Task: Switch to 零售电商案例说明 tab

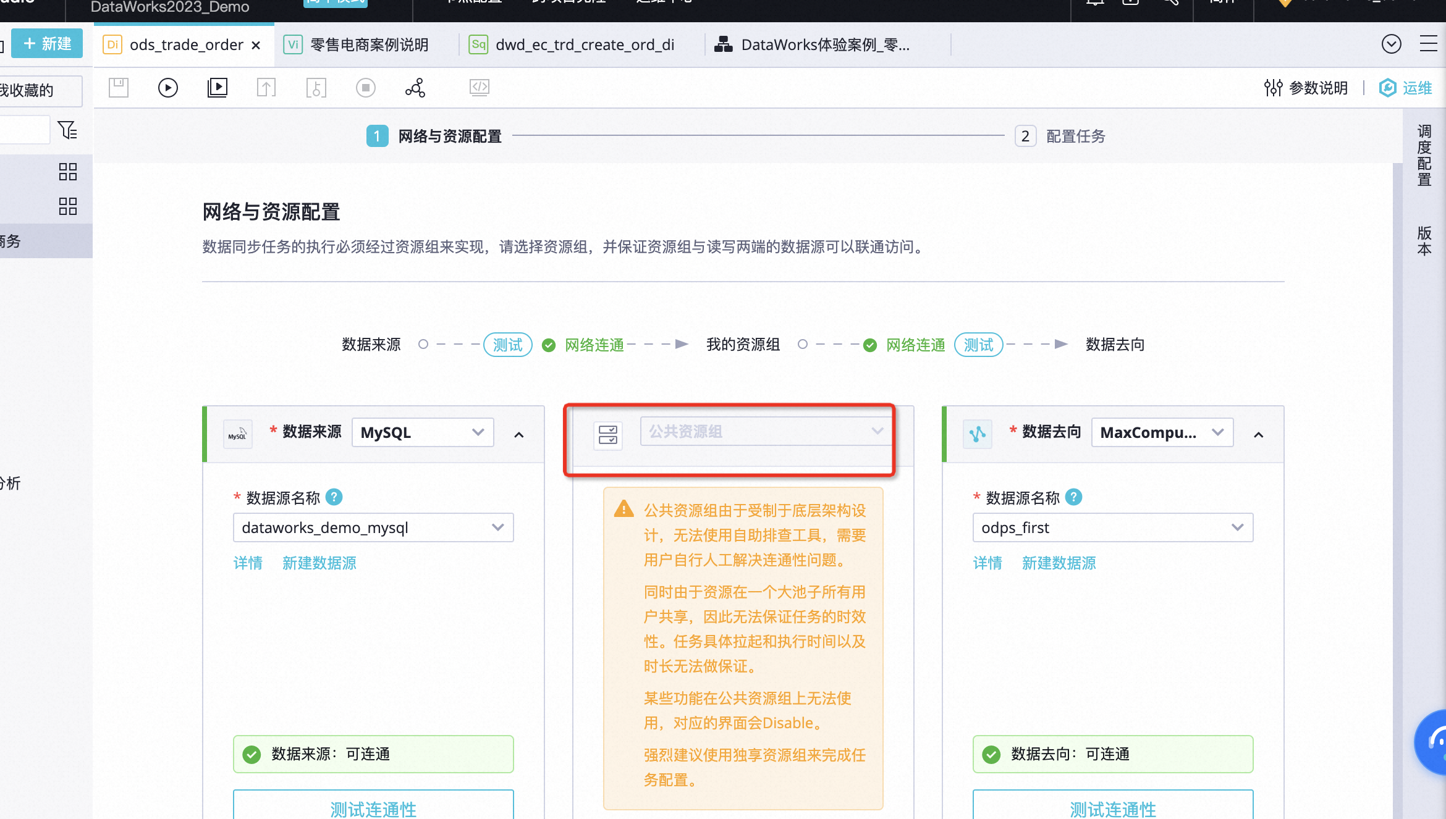Action: (x=369, y=44)
